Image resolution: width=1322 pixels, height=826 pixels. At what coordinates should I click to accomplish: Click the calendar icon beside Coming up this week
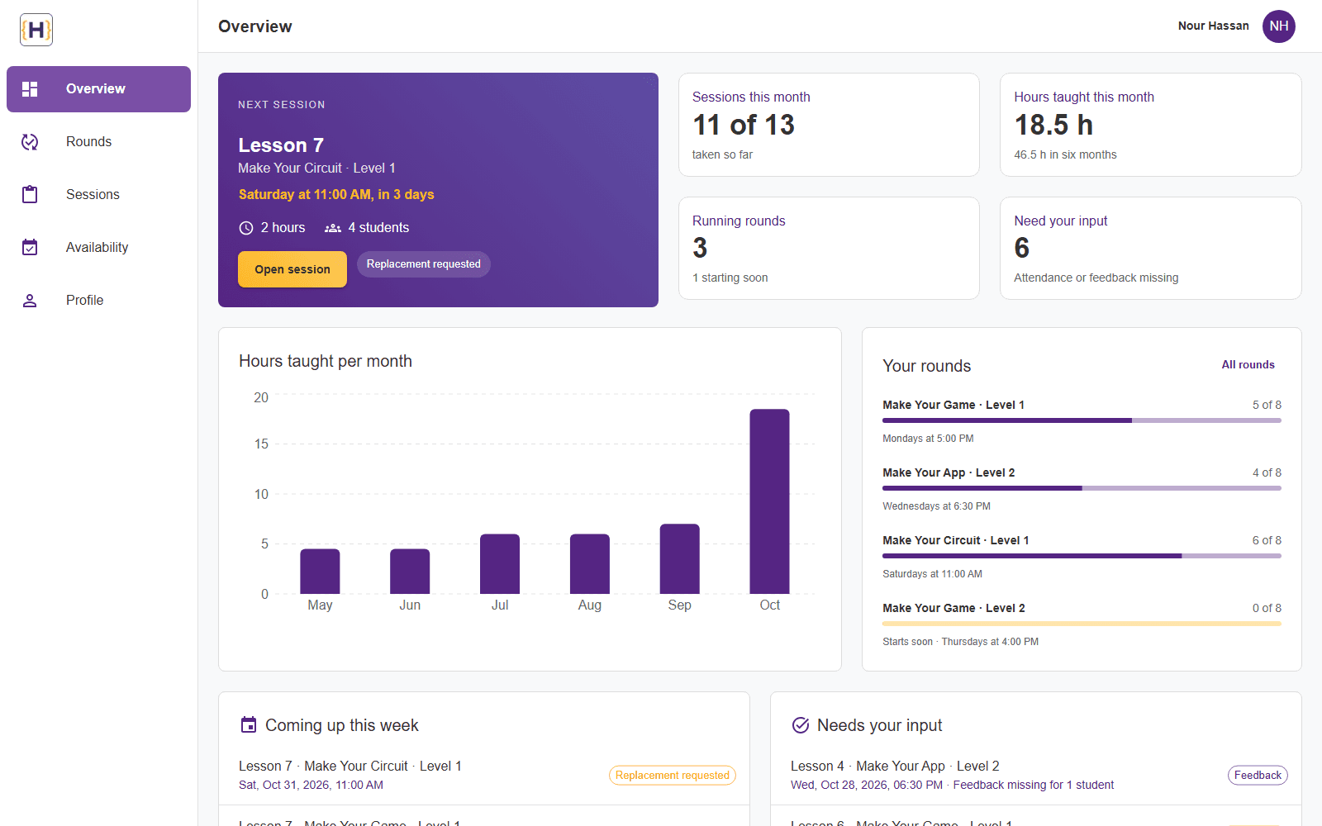[249, 725]
